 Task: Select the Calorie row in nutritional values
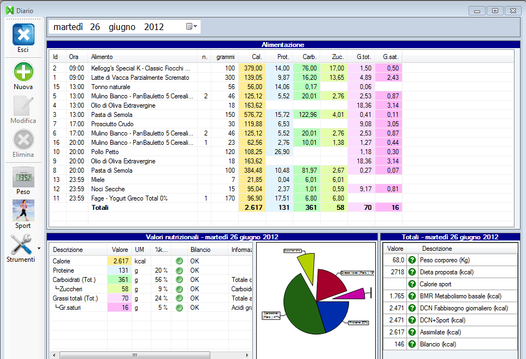(x=151, y=261)
